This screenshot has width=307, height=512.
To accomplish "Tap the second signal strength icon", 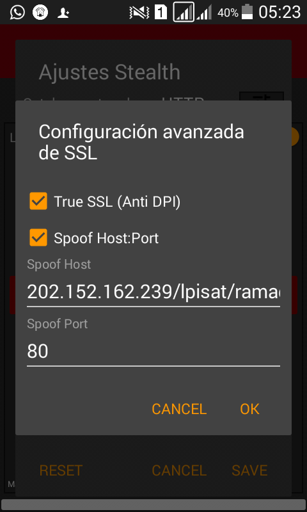I will pyautogui.click(x=204, y=13).
